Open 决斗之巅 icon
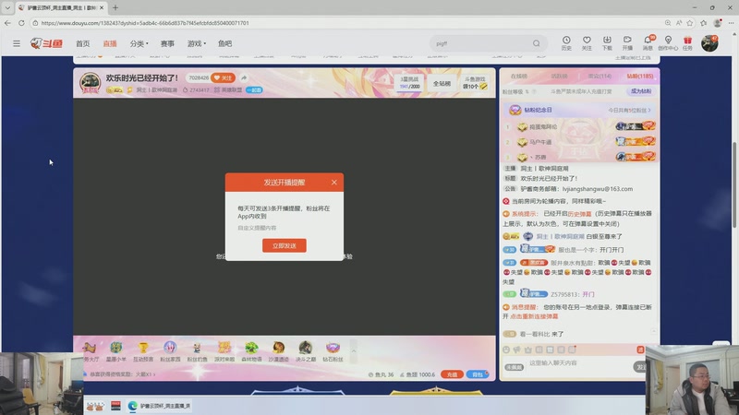The image size is (739, 415). (x=306, y=351)
